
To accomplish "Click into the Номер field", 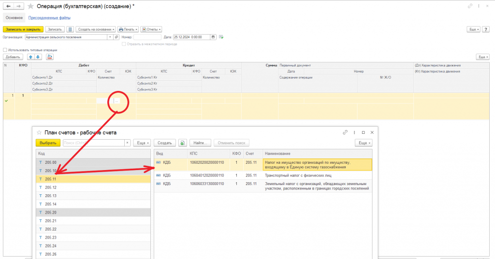I will point(147,37).
